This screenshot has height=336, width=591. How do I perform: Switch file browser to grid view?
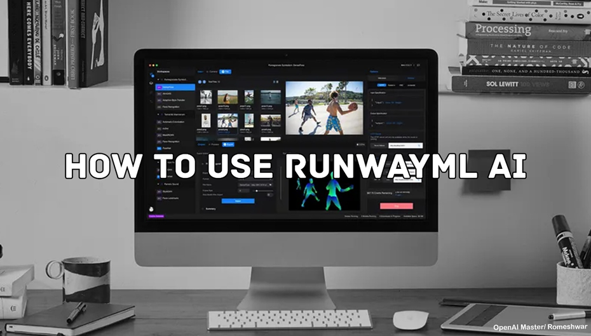(278, 82)
